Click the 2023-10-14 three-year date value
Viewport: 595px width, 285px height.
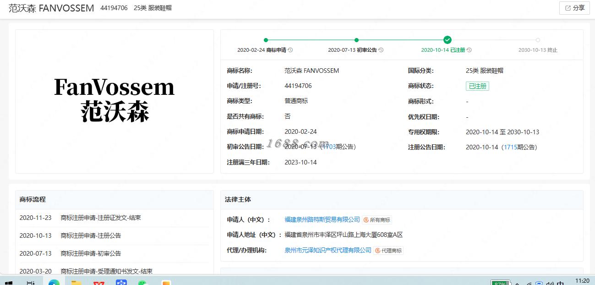tap(300, 162)
